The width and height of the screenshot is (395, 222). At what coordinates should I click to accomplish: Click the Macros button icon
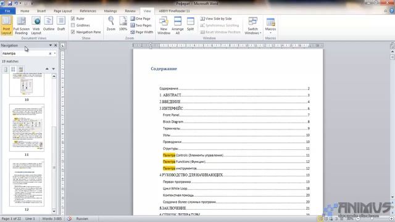[270, 22]
